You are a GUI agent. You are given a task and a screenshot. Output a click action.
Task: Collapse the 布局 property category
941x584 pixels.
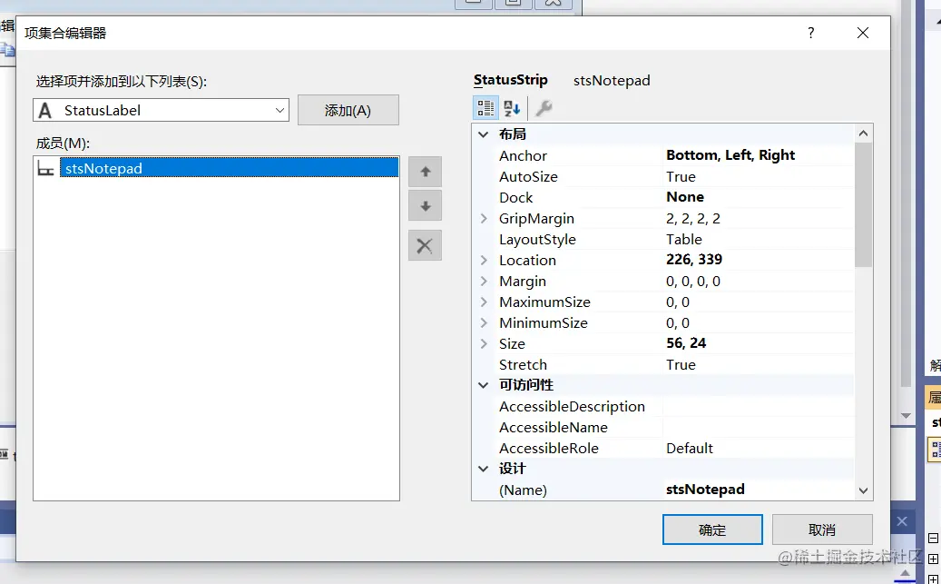(483, 134)
